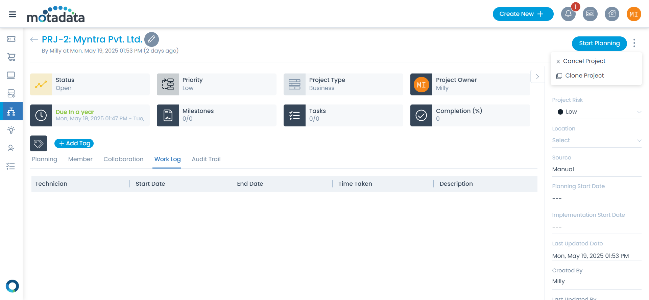Click the Tasks checklist icon
The width and height of the screenshot is (649, 300).
294,115
